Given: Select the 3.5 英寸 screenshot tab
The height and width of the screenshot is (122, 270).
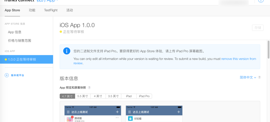Looking at the screenshot, I should point(113,96).
